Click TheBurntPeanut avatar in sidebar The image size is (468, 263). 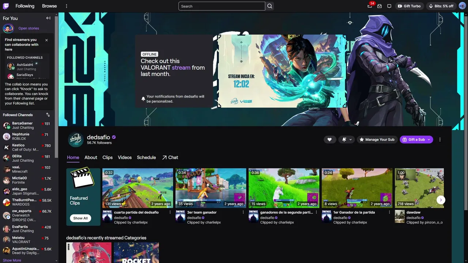pos(7,202)
